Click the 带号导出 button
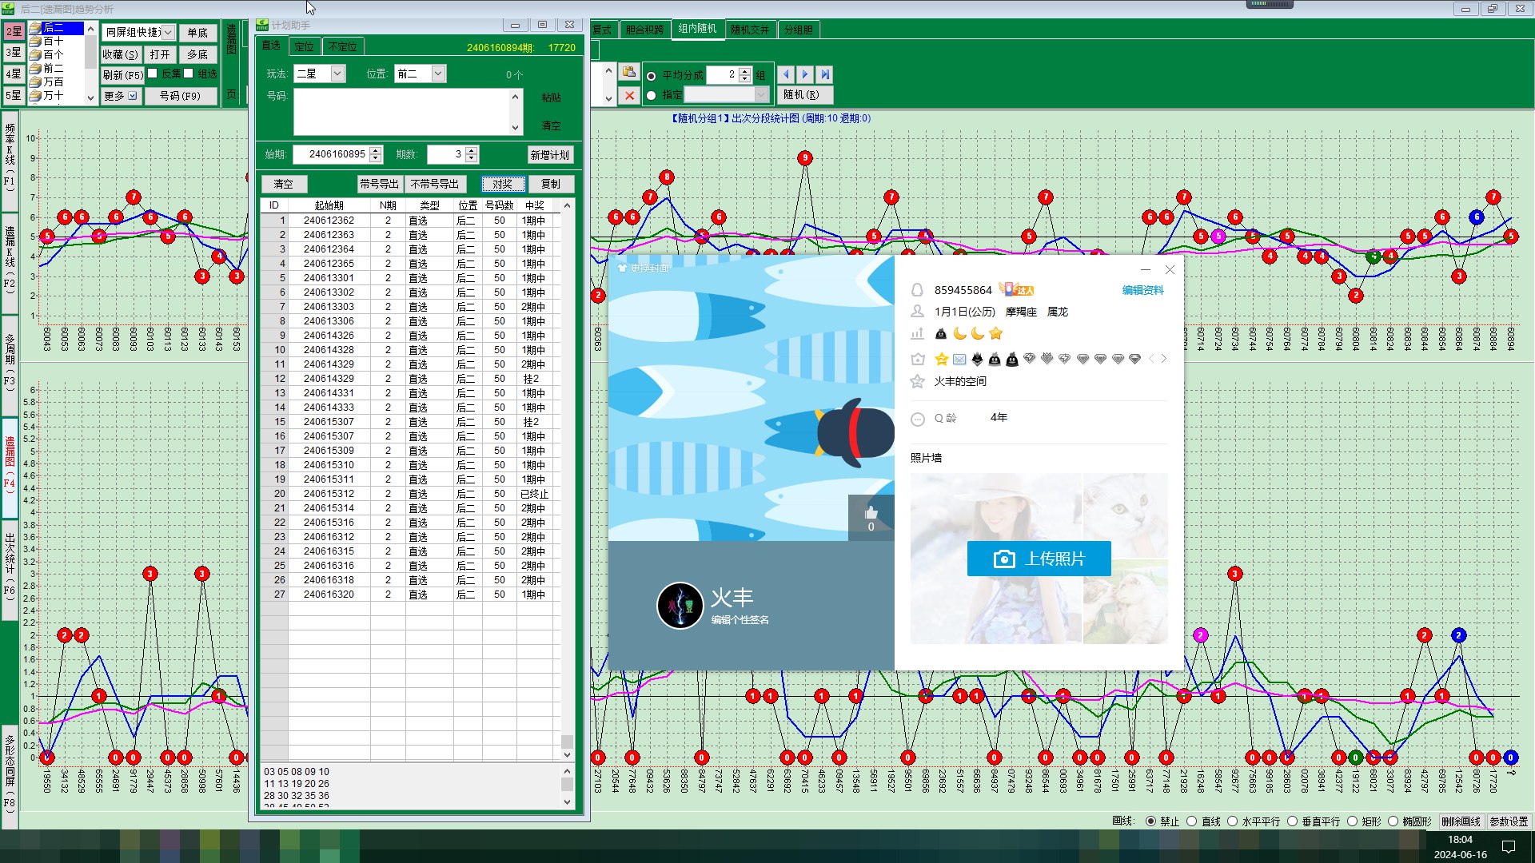This screenshot has height=863, width=1535. [x=379, y=184]
